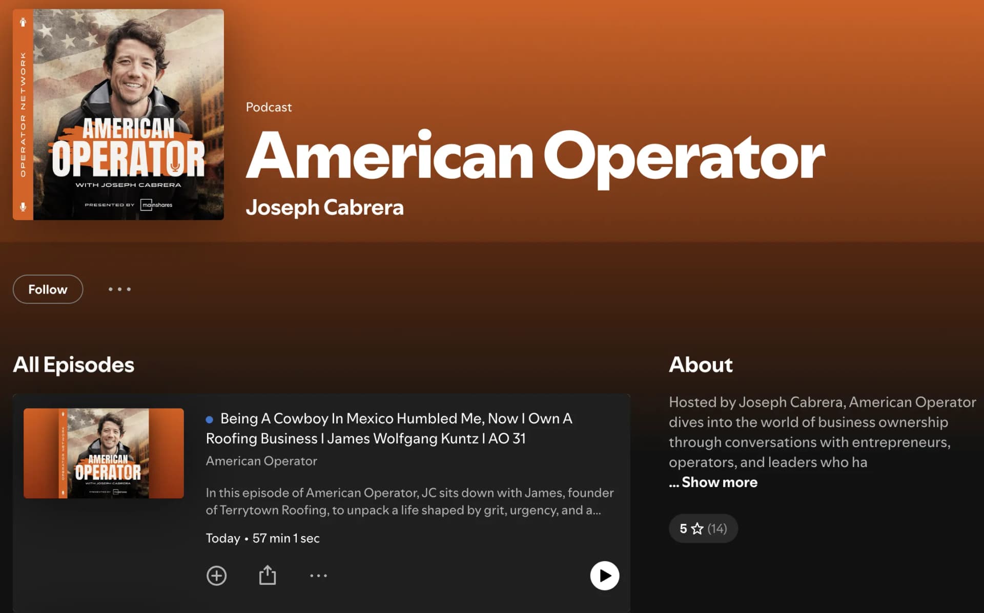Open episode more options three-dot menu
The image size is (984, 613).
pyautogui.click(x=318, y=576)
